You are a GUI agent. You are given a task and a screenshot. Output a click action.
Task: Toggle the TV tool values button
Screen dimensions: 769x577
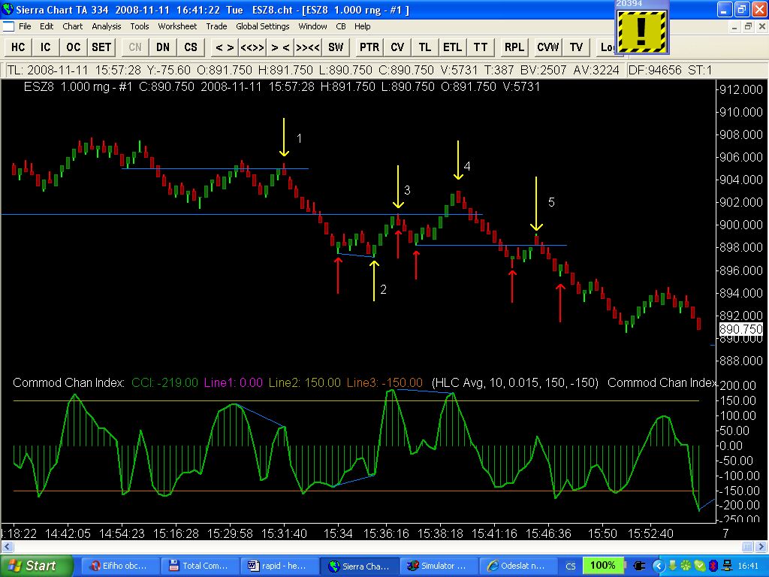[x=576, y=47]
